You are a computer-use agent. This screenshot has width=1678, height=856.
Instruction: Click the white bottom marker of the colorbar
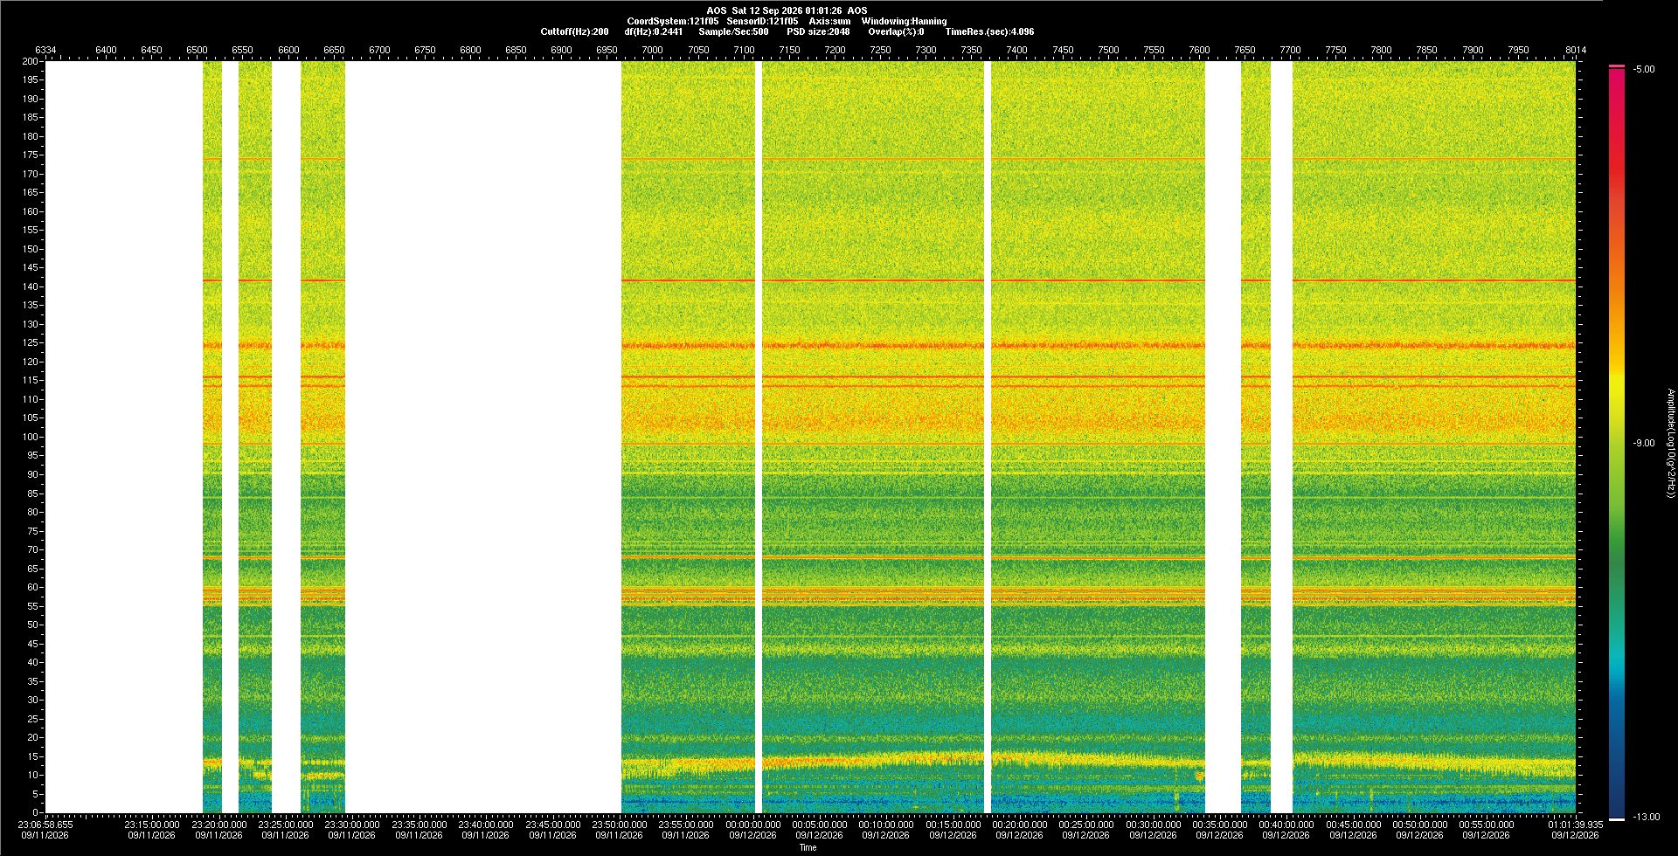click(x=1617, y=819)
